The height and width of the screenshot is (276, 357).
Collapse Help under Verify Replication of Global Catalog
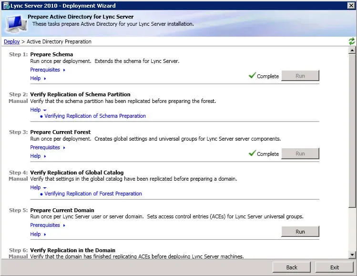[x=38, y=187]
